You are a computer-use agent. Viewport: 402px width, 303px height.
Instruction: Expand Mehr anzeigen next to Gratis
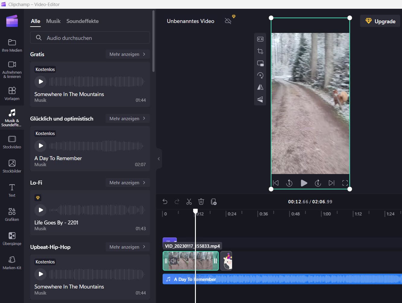pyautogui.click(x=127, y=54)
